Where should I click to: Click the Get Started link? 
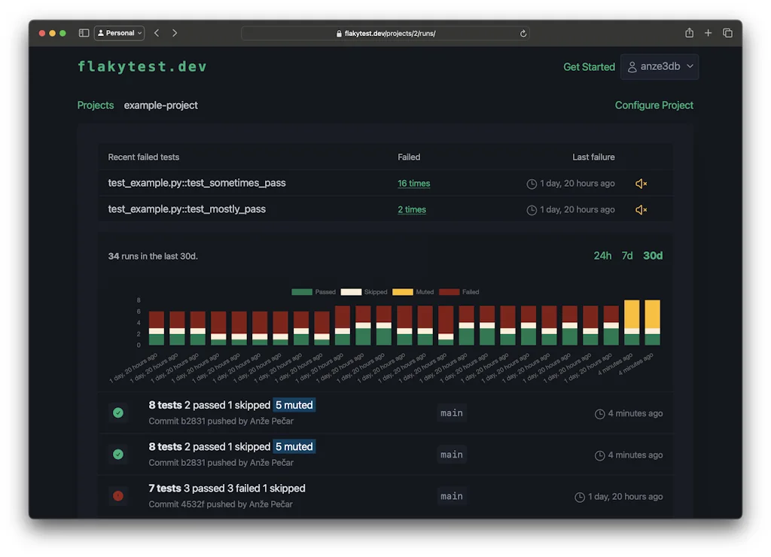click(589, 67)
